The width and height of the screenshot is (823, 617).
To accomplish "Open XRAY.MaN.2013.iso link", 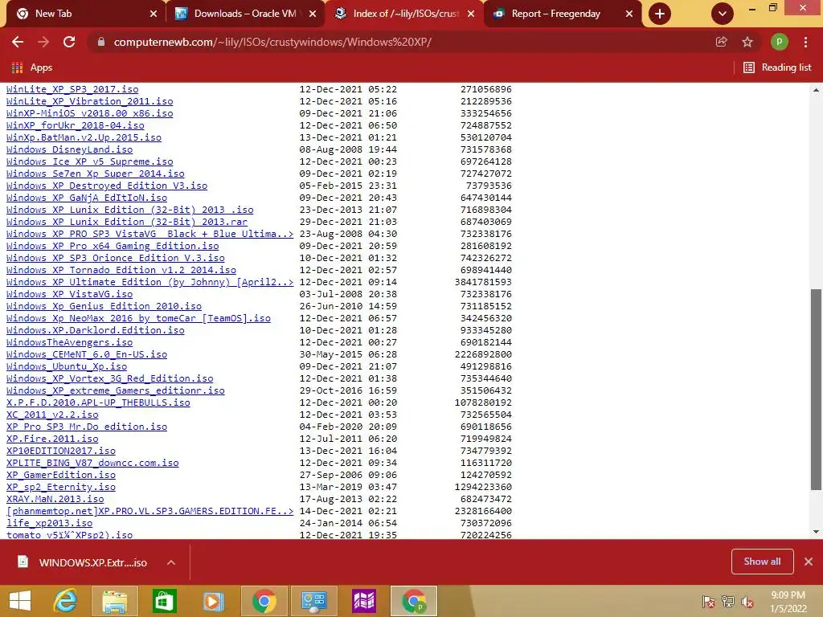I will 55,499.
